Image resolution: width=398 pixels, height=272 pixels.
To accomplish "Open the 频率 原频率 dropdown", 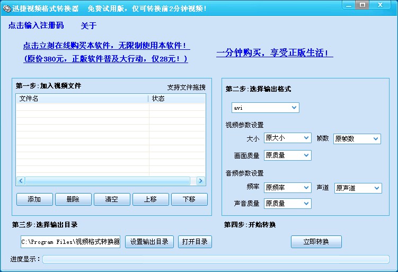I will tap(288, 188).
